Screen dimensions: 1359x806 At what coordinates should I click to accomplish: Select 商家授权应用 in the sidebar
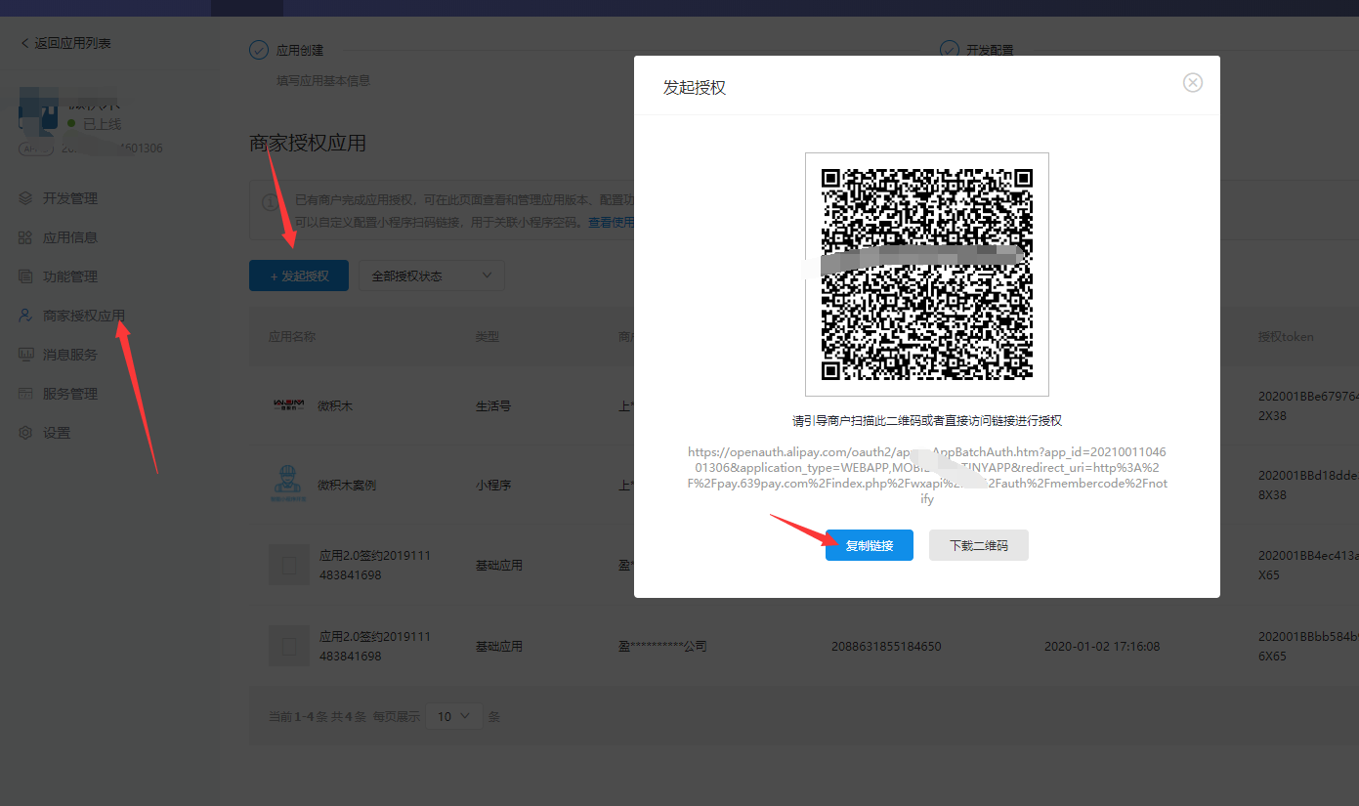click(84, 316)
